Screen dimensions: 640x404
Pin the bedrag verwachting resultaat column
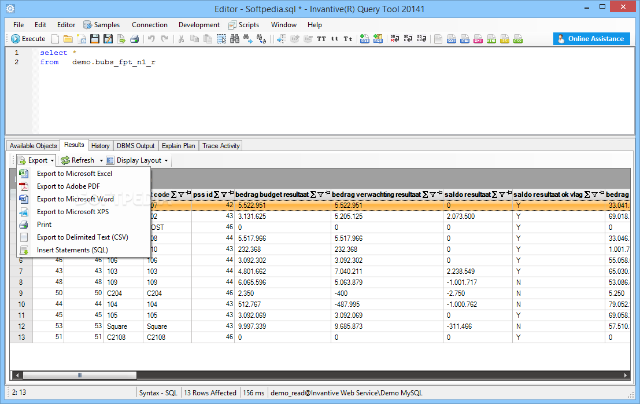[439, 193]
